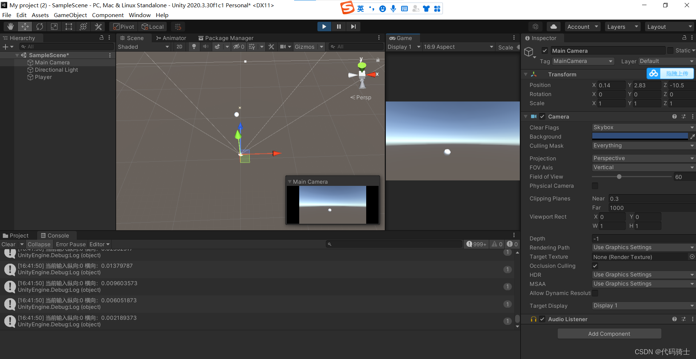Screen dimensions: 696x359
Task: Select the Move tool
Action: pos(25,27)
